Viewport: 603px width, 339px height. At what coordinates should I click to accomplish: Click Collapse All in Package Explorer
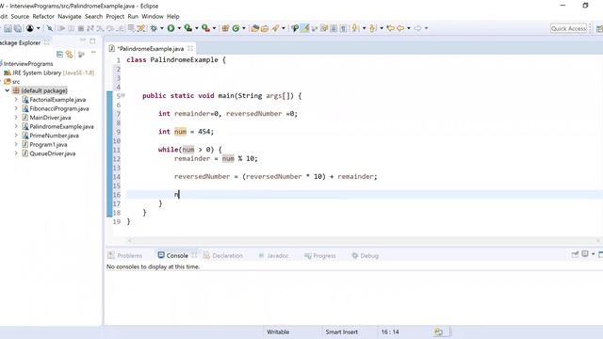point(59,55)
